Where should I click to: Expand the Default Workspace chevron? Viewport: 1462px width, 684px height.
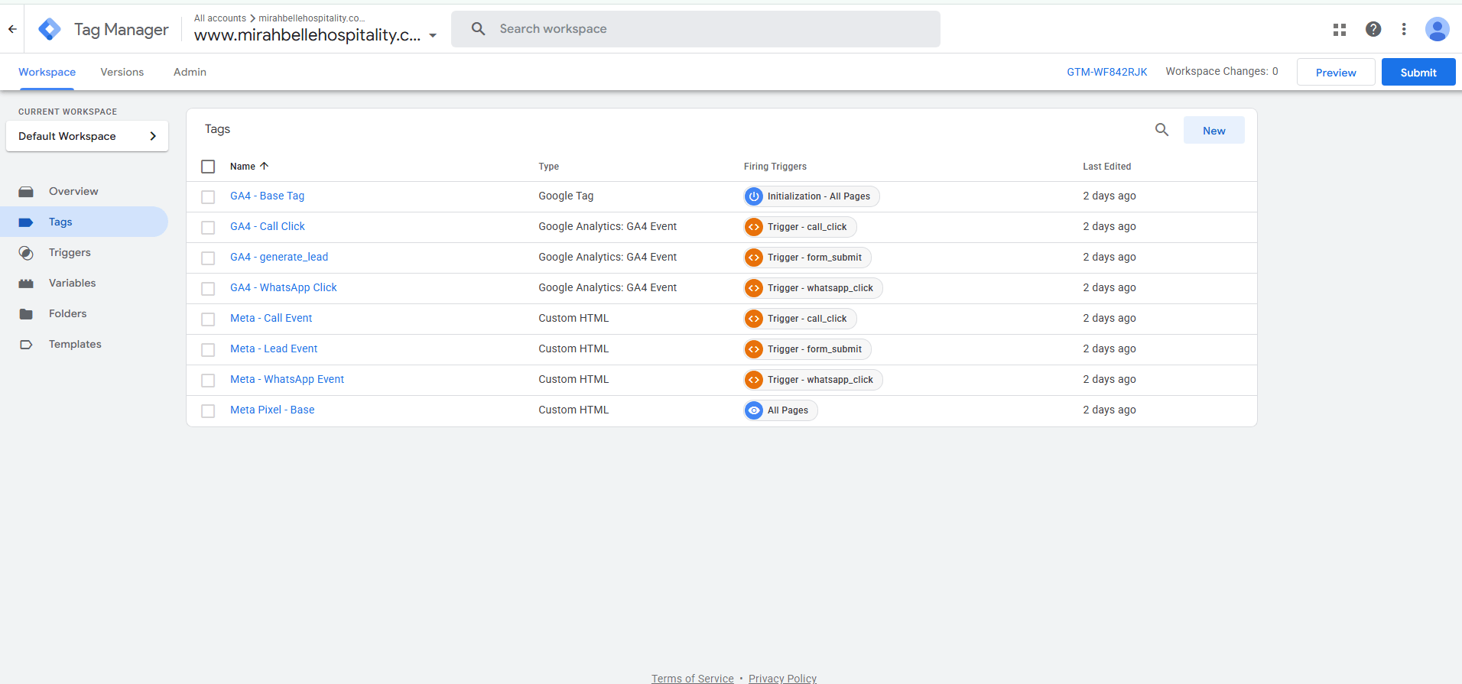point(153,136)
